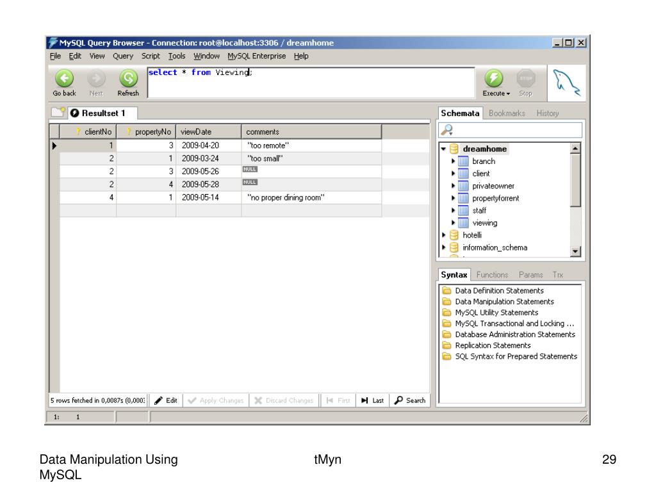The height and width of the screenshot is (492, 656).
Task: Click the propertyforrent table icon
Action: coord(463,199)
